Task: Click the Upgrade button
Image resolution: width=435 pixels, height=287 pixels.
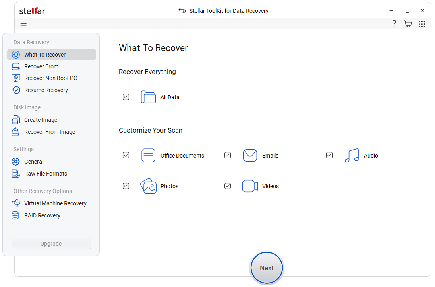Action: [x=51, y=243]
